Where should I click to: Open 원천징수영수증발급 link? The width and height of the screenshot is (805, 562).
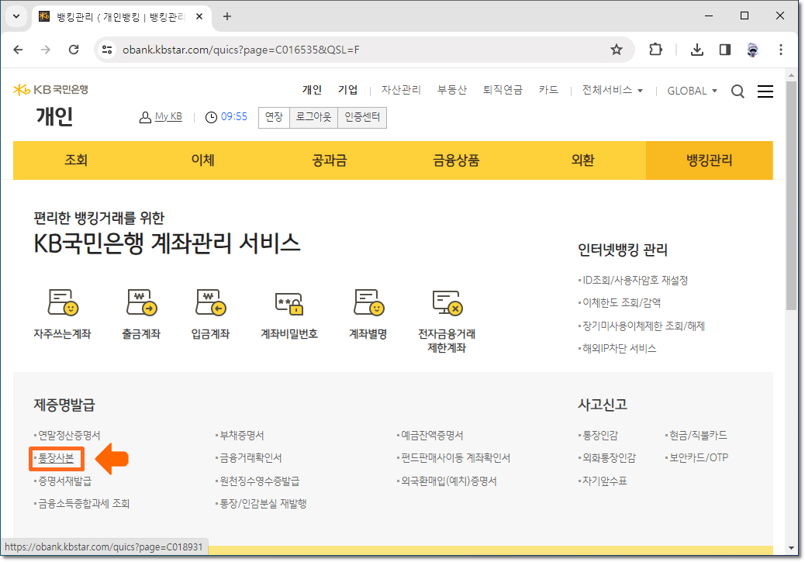[x=259, y=481]
